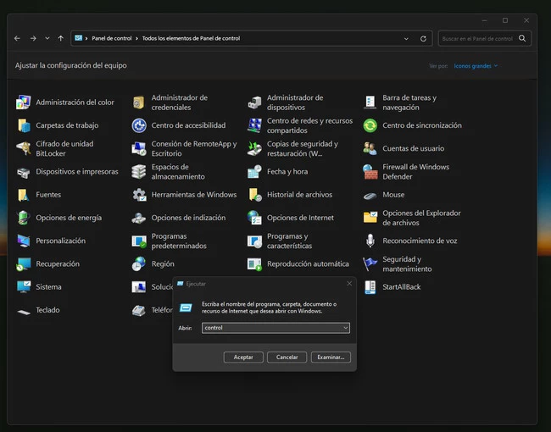The width and height of the screenshot is (551, 432).
Task: Open the Ver por Iconos grandes dropdown
Action: pyautogui.click(x=476, y=66)
